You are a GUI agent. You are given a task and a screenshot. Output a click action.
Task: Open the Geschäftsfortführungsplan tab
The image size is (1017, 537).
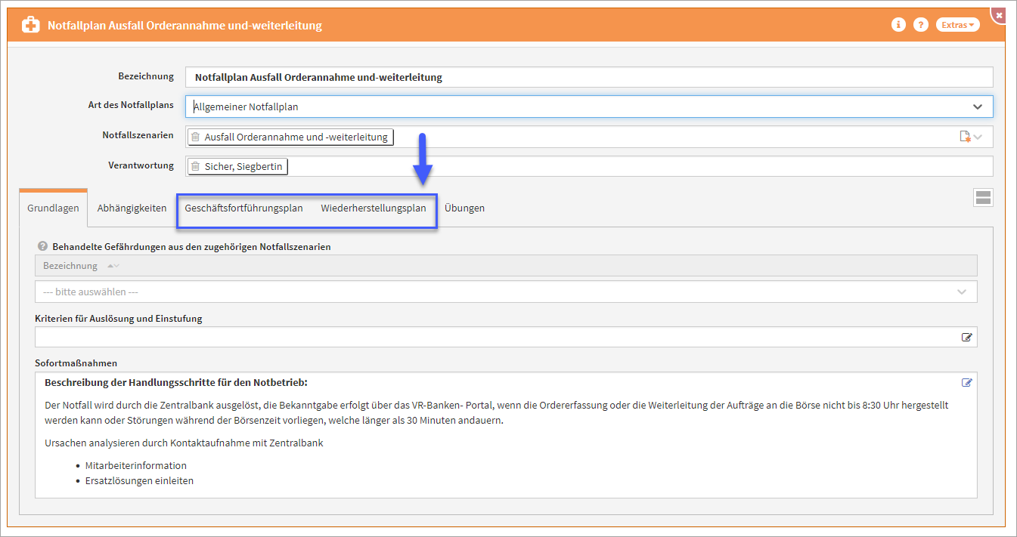pyautogui.click(x=243, y=208)
